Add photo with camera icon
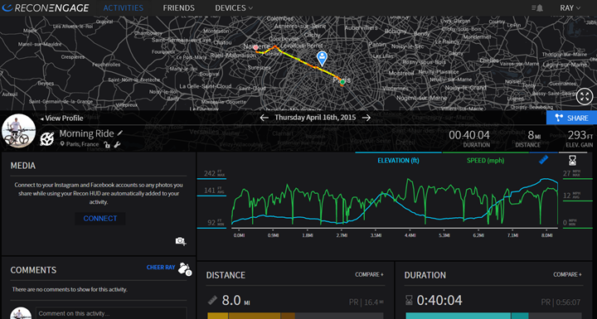Viewport: 597px width, 319px height. (x=181, y=241)
